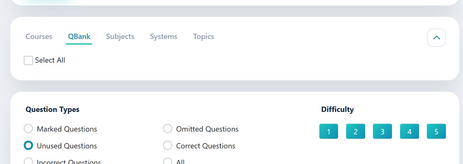Pick Correct Questions radio option
Image resolution: width=463 pixels, height=164 pixels.
(x=168, y=146)
